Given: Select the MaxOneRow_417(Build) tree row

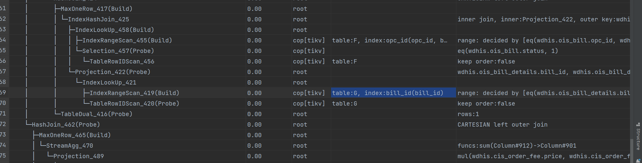Looking at the screenshot, I should 96,9.
